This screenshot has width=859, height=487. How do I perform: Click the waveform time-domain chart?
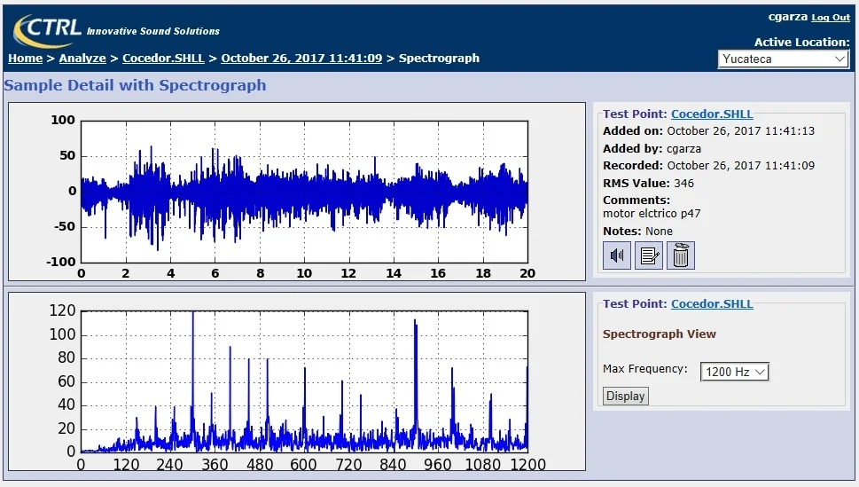pos(296,192)
